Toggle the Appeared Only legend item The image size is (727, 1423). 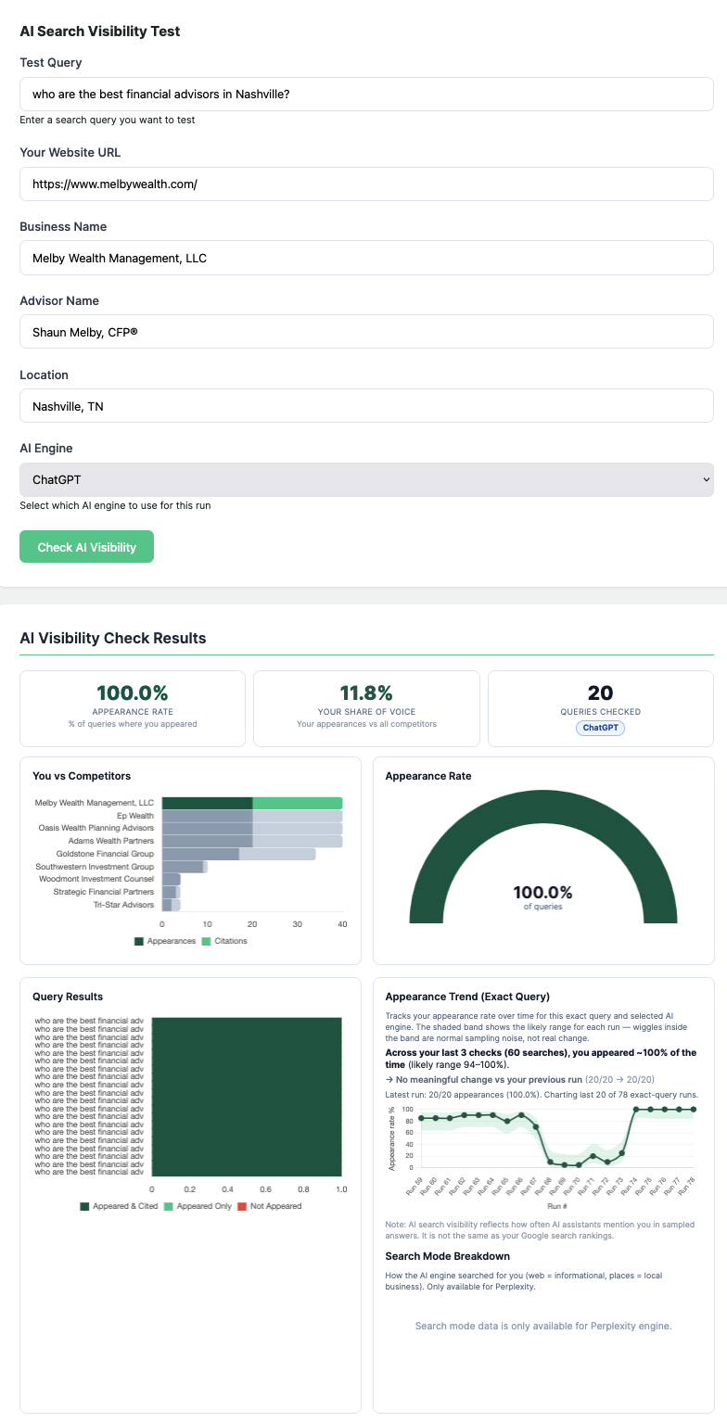[x=198, y=1206]
